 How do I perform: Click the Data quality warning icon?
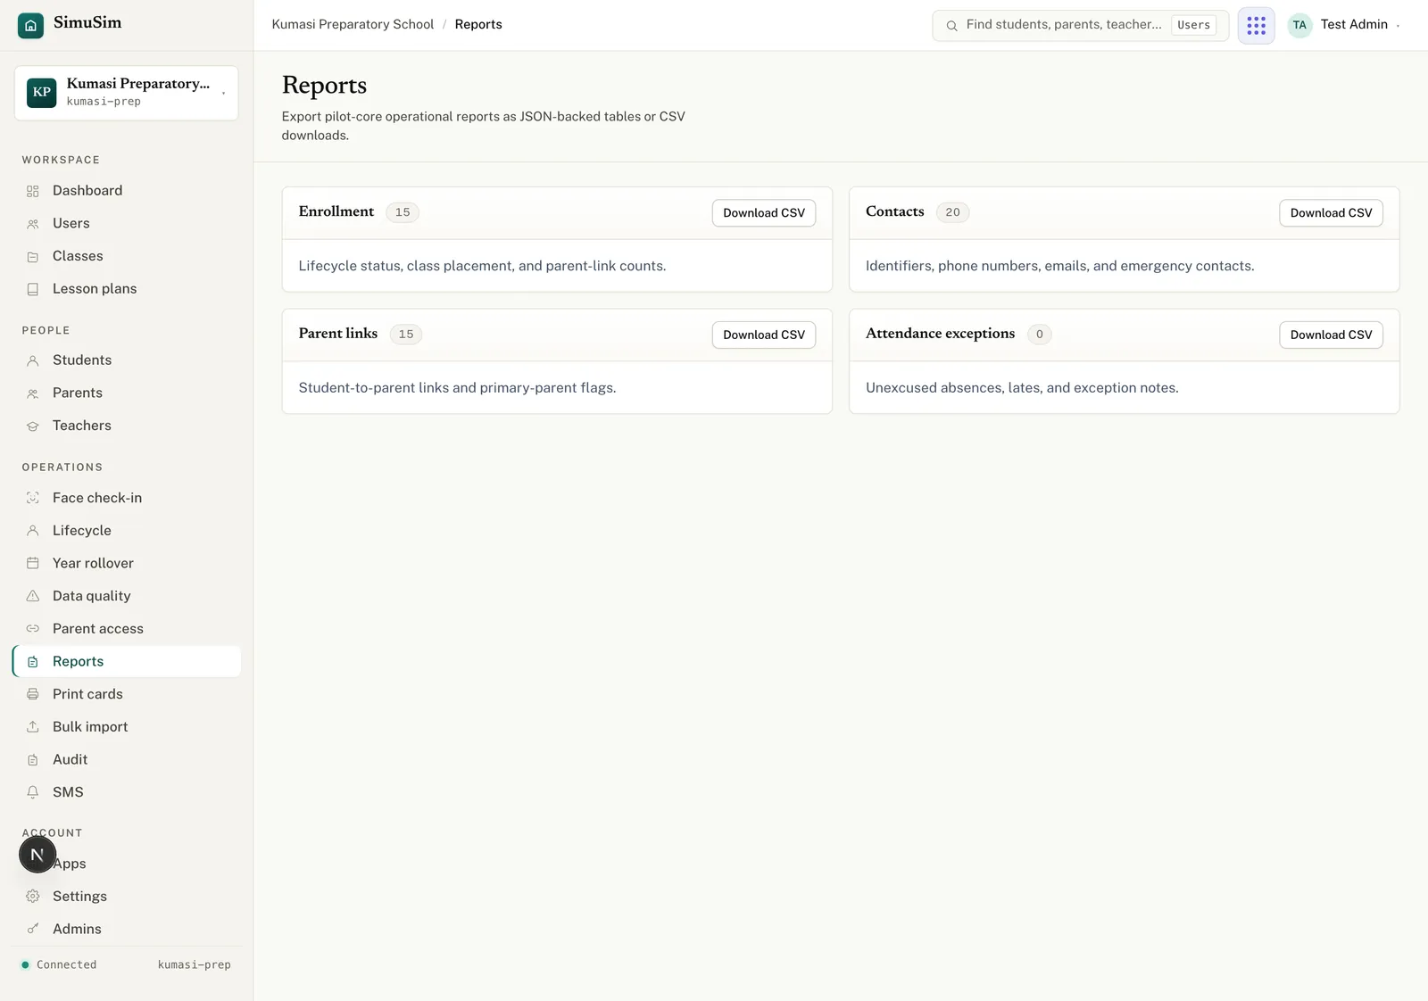tap(33, 596)
